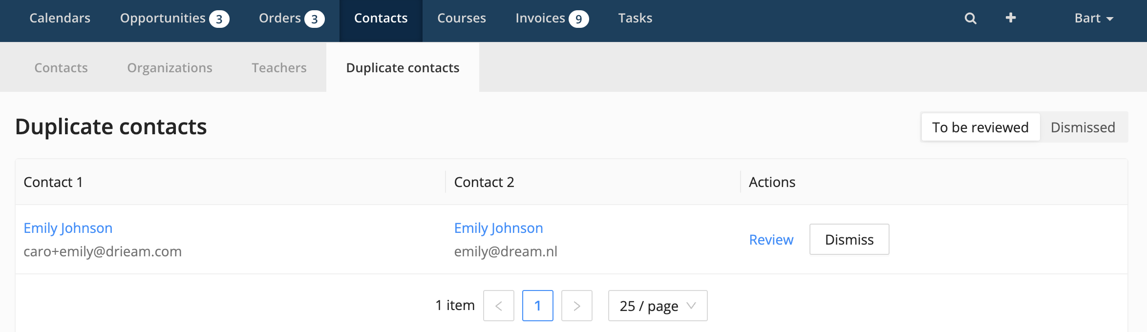The height and width of the screenshot is (332, 1147).
Task: Open Calendars in the top navigation
Action: coord(60,18)
